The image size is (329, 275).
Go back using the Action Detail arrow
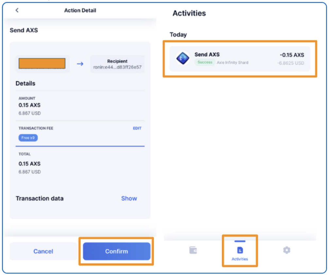click(x=17, y=10)
